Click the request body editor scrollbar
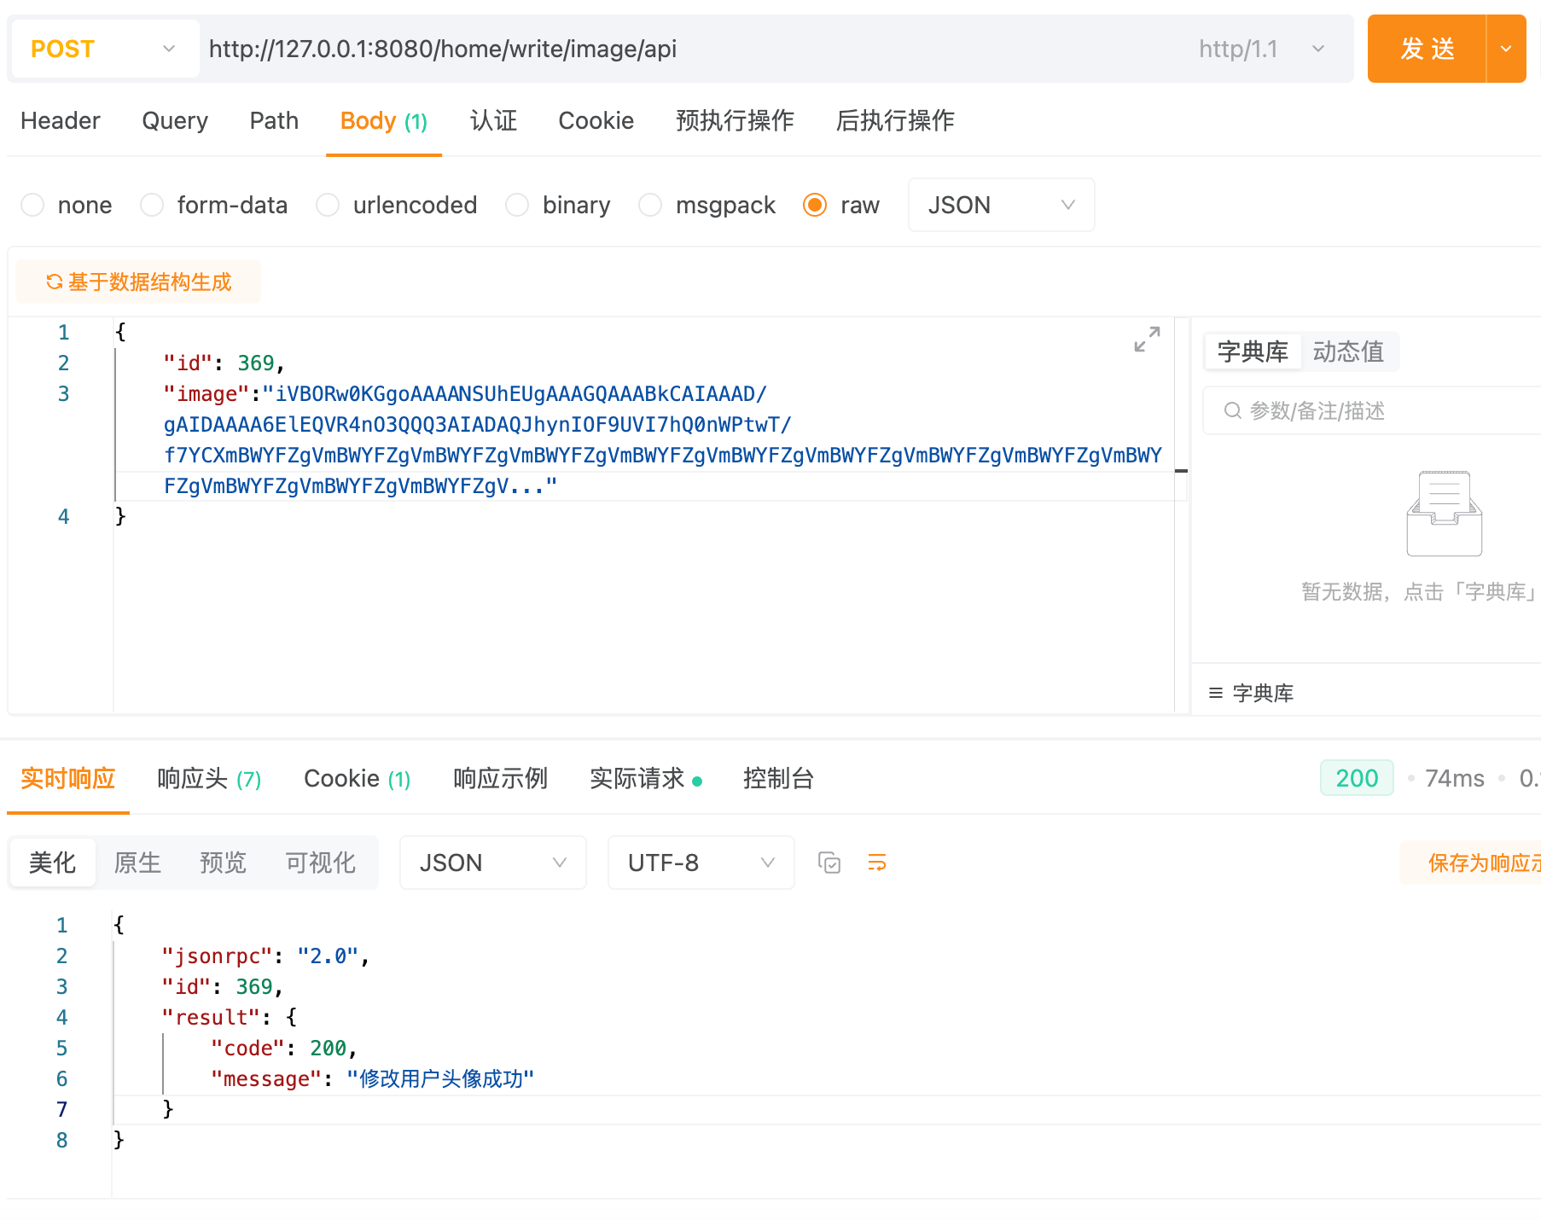Viewport: 1541px width, 1220px height. (x=1182, y=516)
